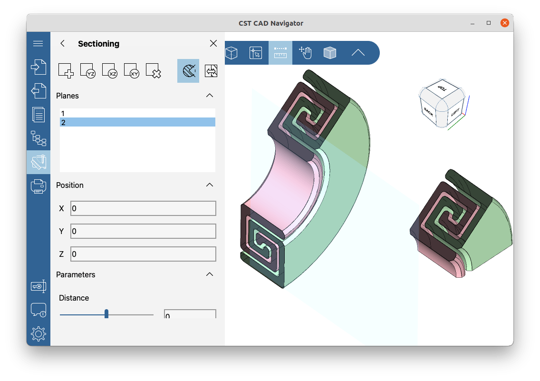Viewport: 540px width, 381px height.
Task: Create an XZ sectioning plane
Action: click(x=109, y=70)
